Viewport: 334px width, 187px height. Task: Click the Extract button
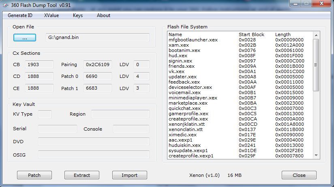click(82, 175)
